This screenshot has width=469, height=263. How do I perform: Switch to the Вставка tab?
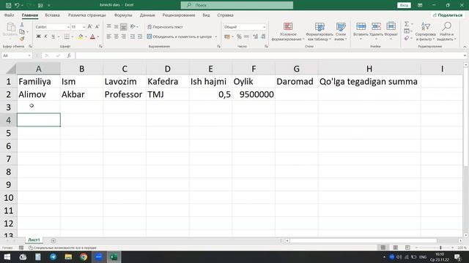pos(52,15)
